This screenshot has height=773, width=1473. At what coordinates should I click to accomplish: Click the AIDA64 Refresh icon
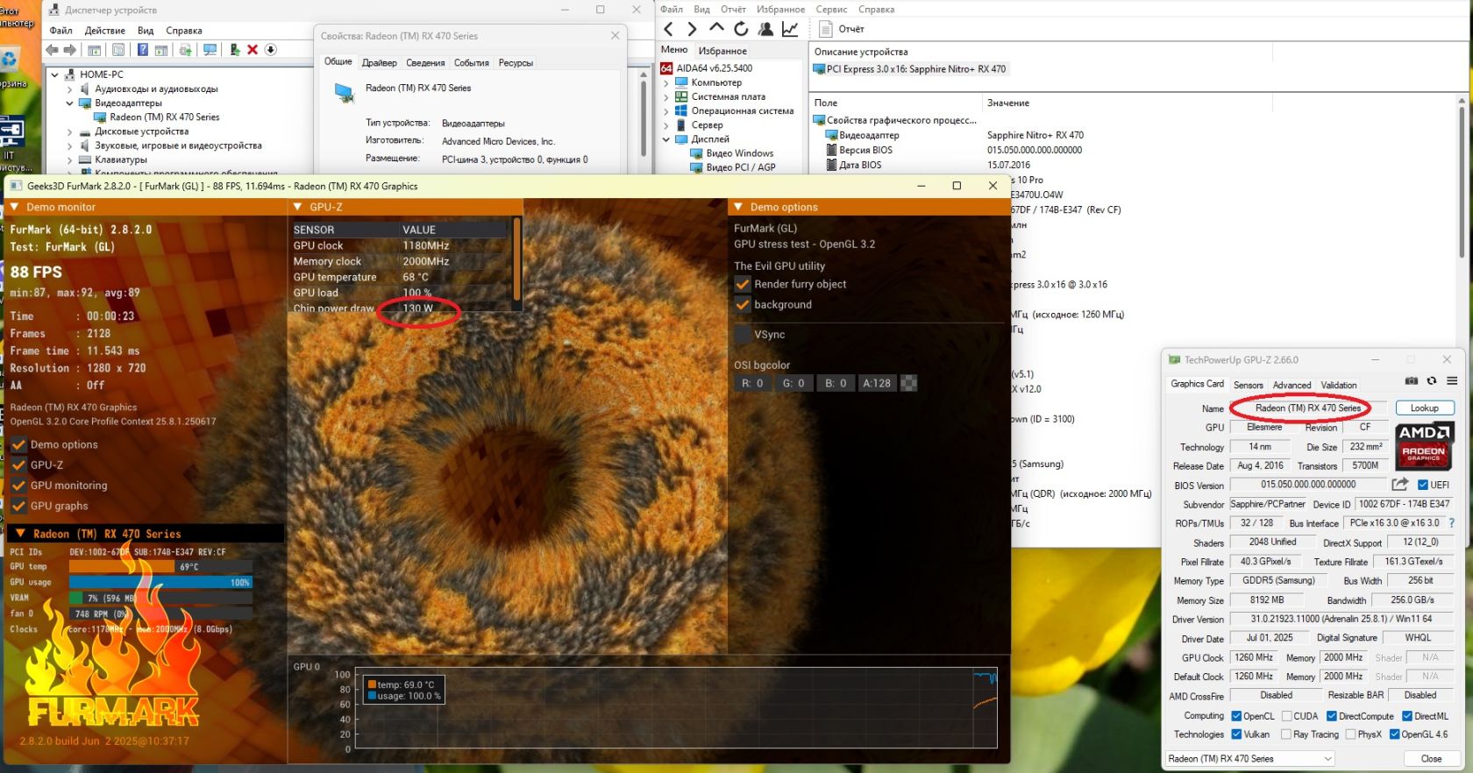point(741,29)
